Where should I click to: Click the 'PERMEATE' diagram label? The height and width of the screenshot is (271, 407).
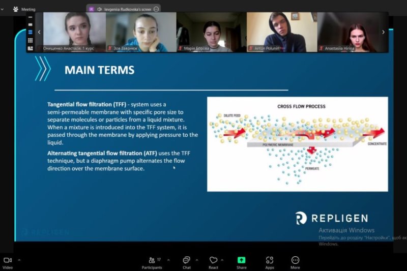pos(312,169)
